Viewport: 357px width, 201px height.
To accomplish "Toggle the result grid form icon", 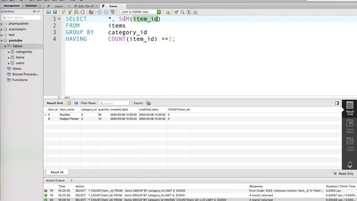I will tap(69, 103).
